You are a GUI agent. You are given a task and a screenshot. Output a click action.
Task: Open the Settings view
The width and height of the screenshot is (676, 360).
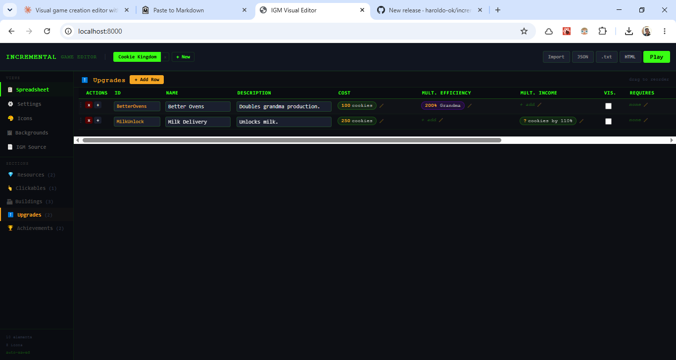(x=37, y=104)
